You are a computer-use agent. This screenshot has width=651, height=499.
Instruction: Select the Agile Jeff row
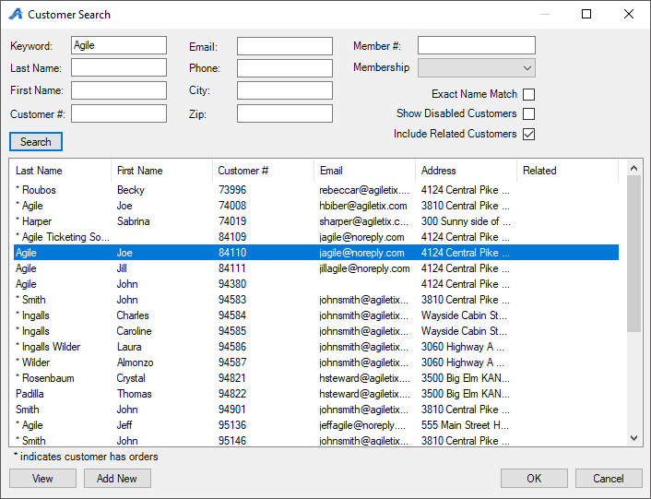coord(316,425)
